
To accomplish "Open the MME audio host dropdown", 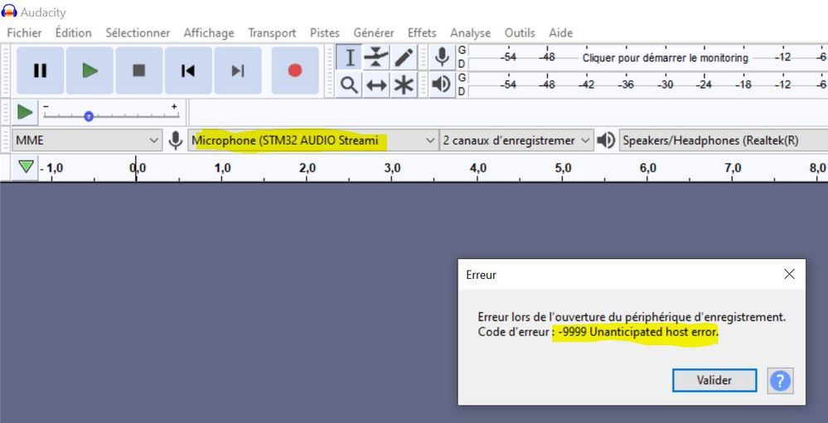I will tap(87, 140).
